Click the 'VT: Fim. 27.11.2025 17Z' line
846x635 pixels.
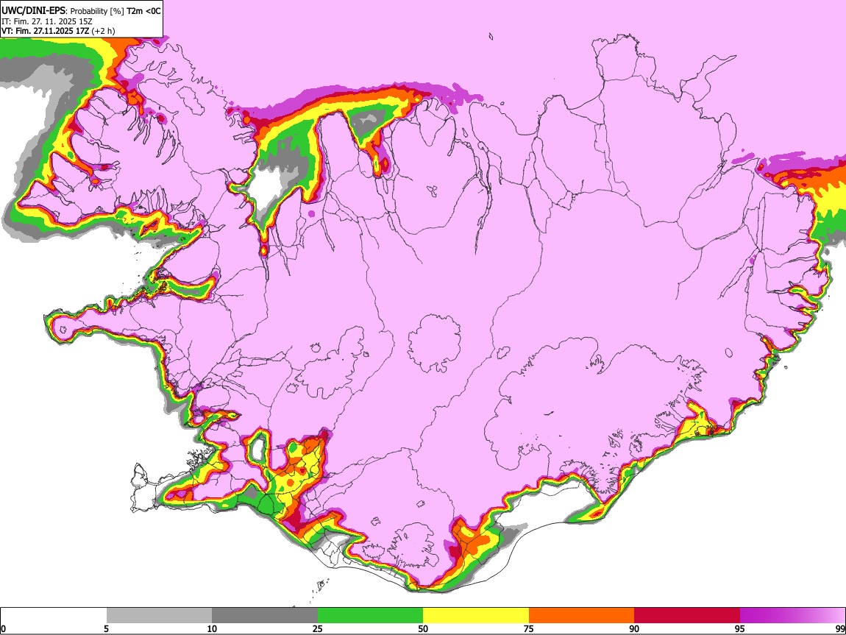45,31
